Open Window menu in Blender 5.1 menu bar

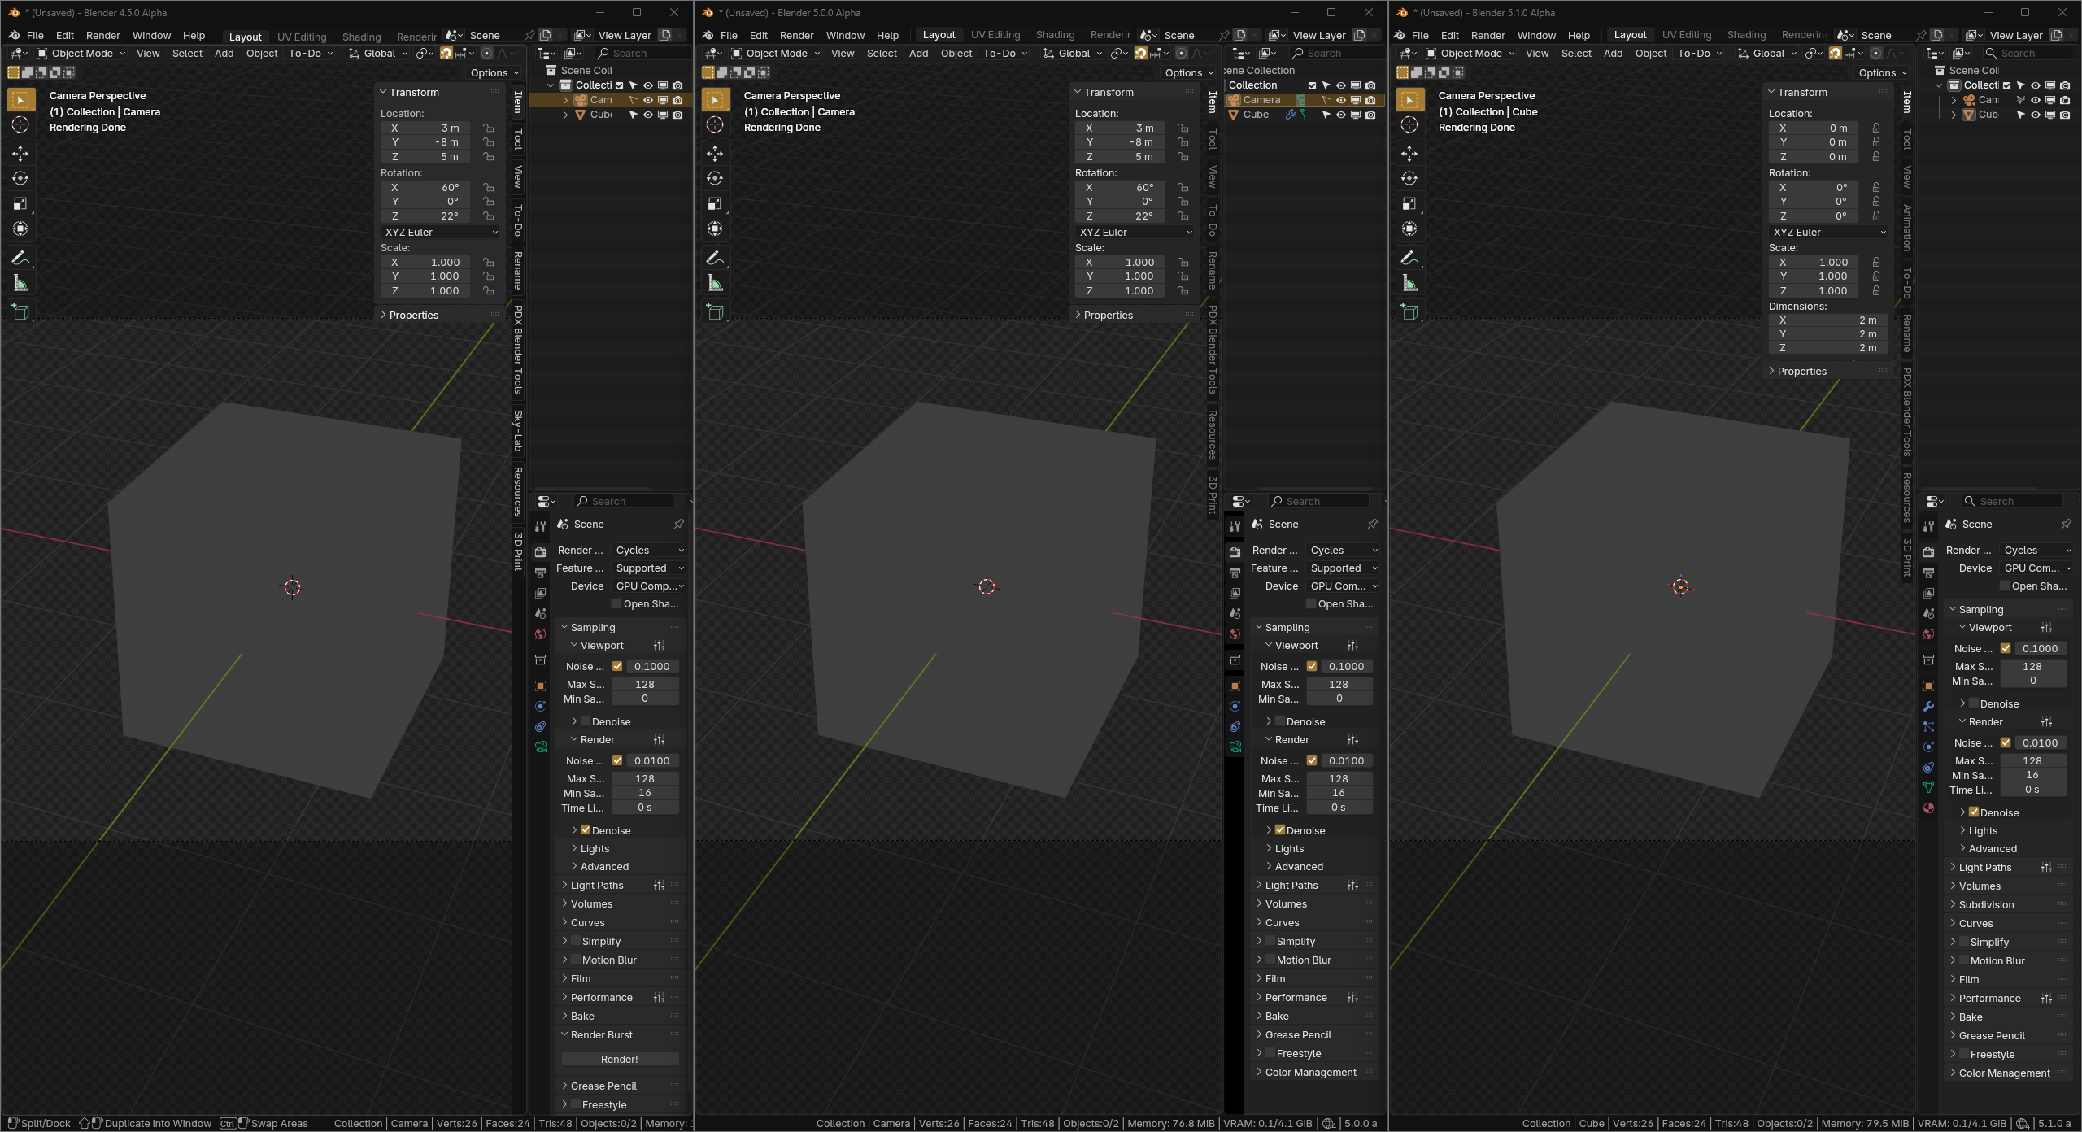click(1536, 36)
